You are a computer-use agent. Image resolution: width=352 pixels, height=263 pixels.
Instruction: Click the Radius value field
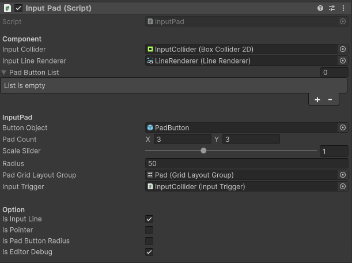click(x=247, y=163)
